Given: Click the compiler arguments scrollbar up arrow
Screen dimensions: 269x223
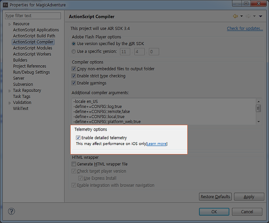Looking at the screenshot, I should click(x=259, y=101).
